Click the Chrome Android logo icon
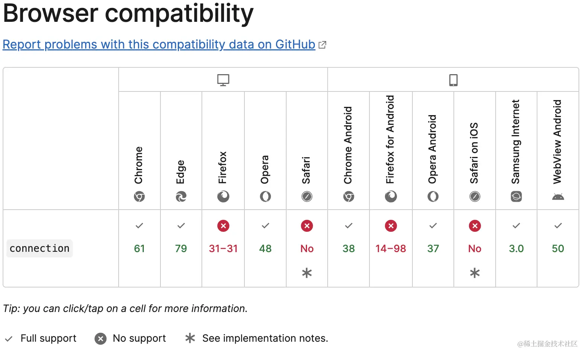The width and height of the screenshot is (580, 350). pos(349,196)
